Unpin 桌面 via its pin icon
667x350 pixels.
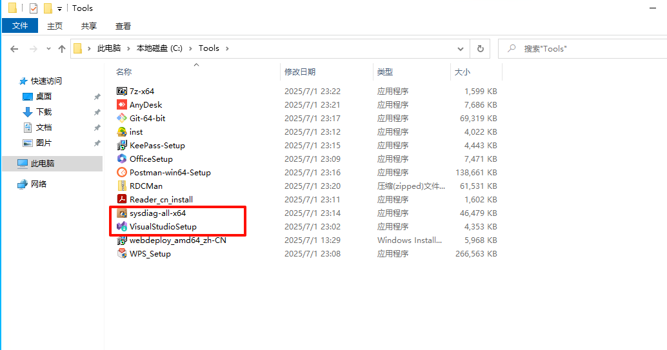pyautogui.click(x=97, y=97)
